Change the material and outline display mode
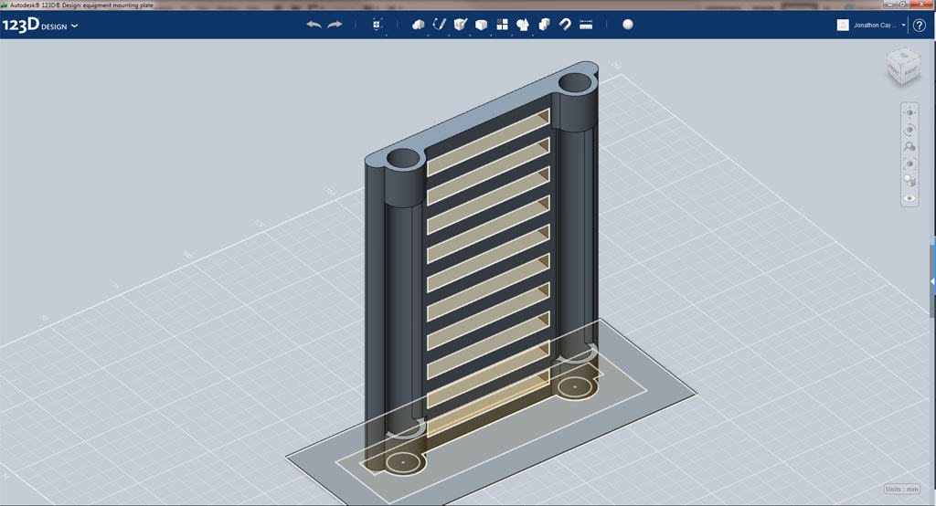Screen dimensions: 936x506 [909, 180]
